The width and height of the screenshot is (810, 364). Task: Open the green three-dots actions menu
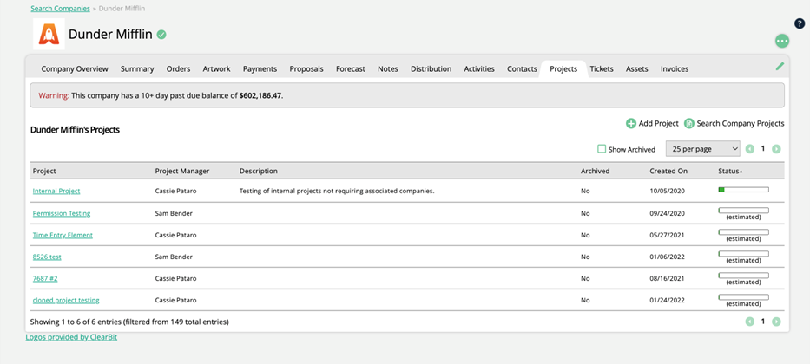coord(782,41)
